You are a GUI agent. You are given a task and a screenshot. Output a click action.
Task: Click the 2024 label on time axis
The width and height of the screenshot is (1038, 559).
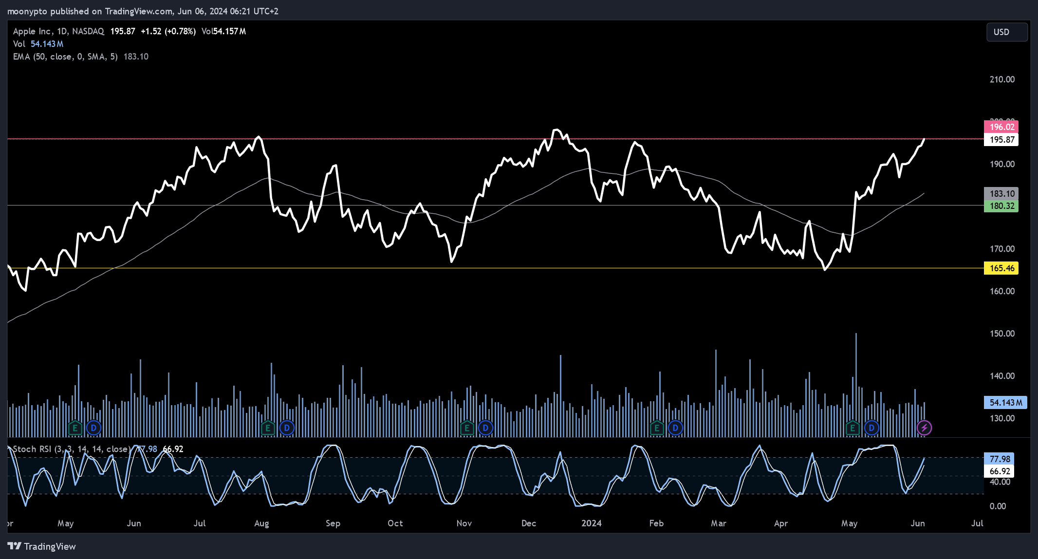[x=592, y=523]
